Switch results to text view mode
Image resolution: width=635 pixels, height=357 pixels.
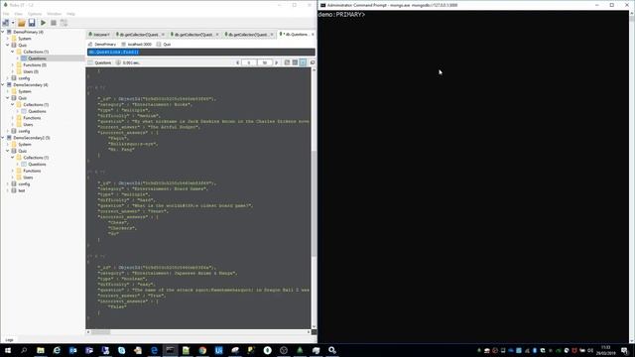(303, 62)
